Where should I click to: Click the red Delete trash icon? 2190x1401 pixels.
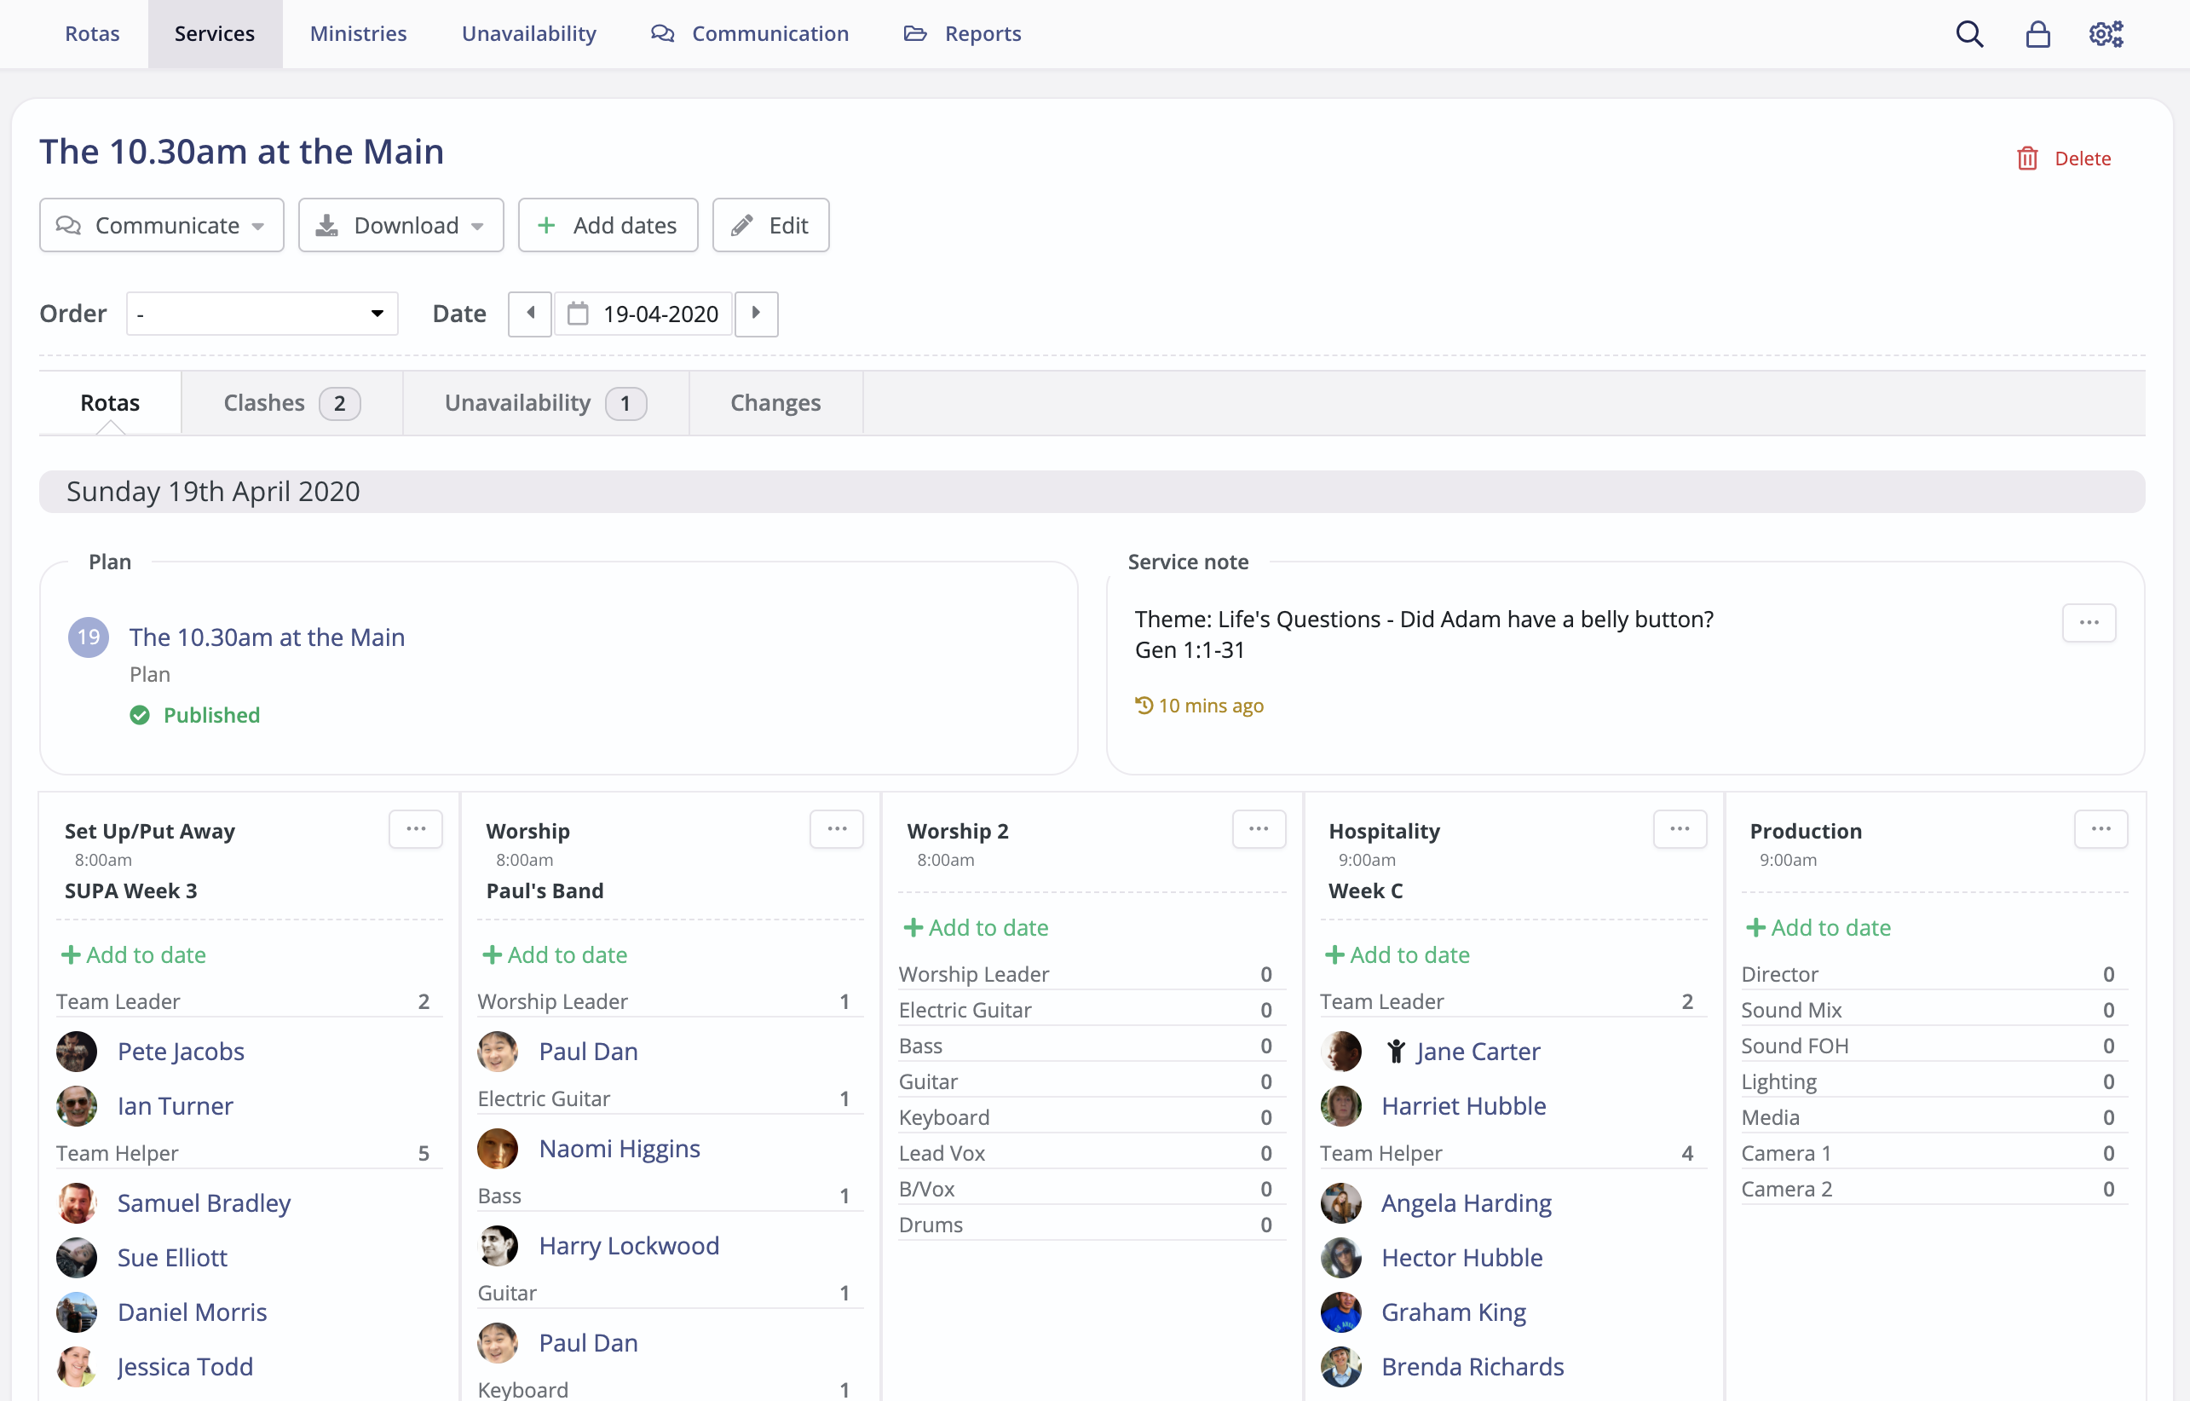pyautogui.click(x=2027, y=159)
